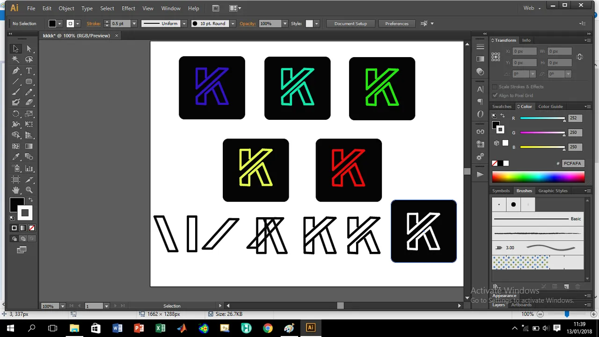599x337 pixels.
Task: Select the Mesh tool
Action: tap(16, 147)
